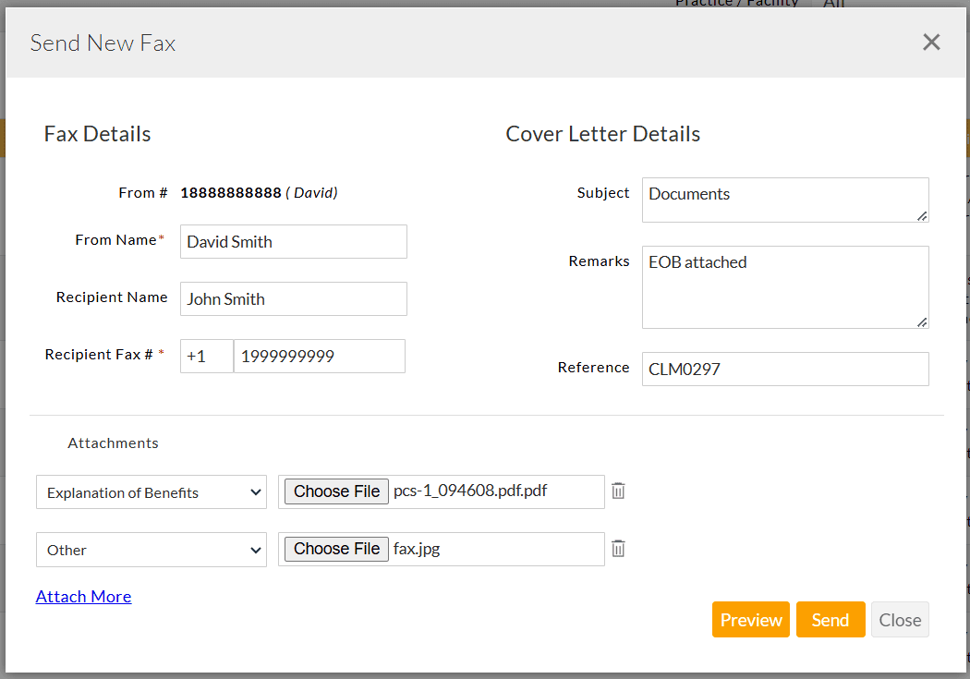Click the Remarks box resize handle
Screen dimensions: 970x679
pyautogui.click(x=922, y=321)
